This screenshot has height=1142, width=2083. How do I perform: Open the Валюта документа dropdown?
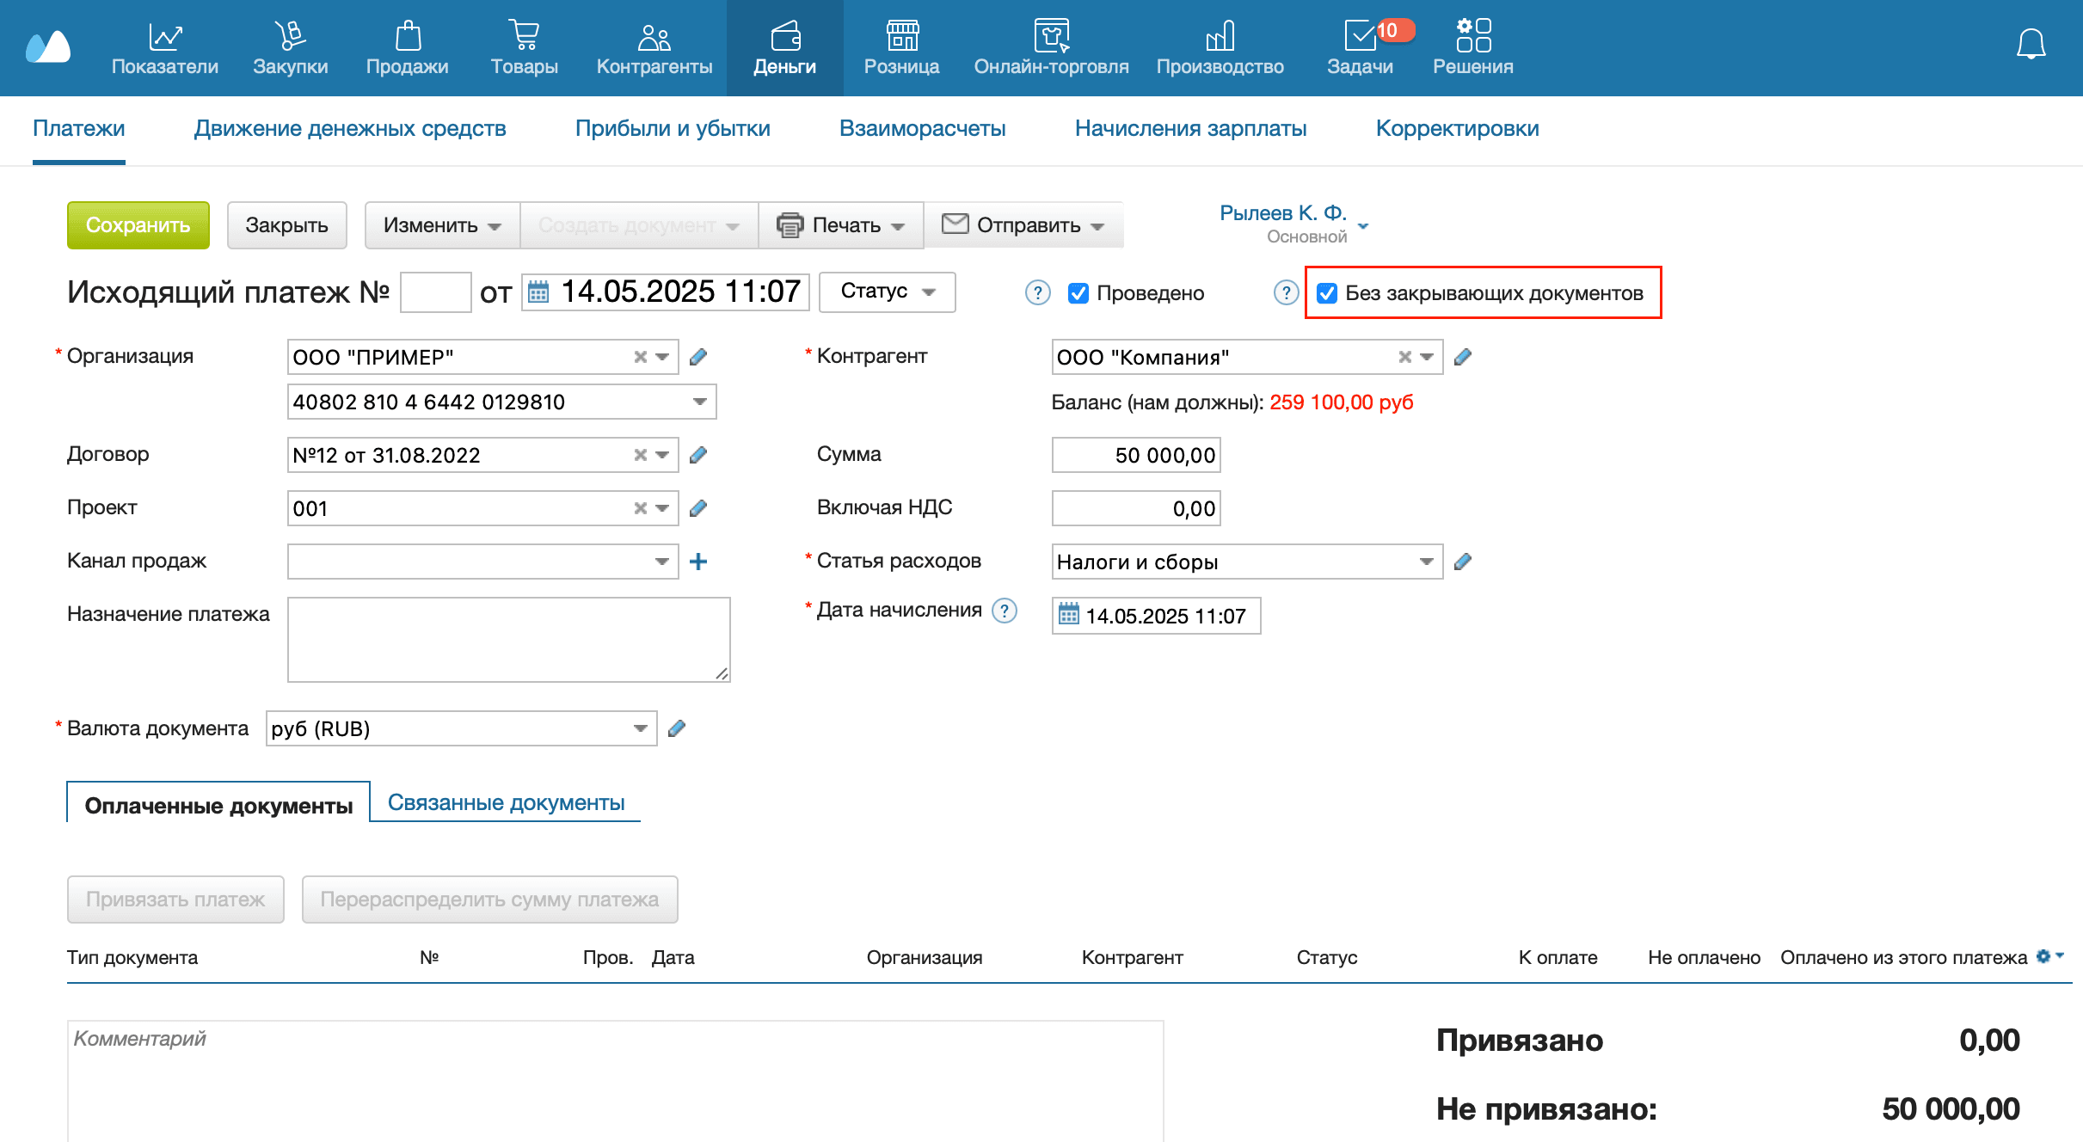pos(640,728)
